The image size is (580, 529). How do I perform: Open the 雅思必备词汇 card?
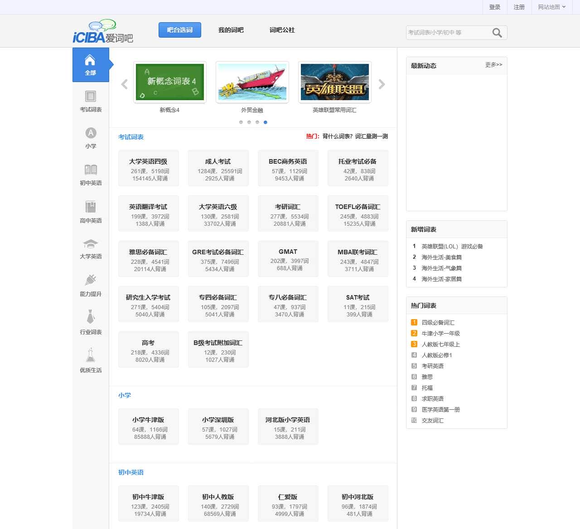149,259
